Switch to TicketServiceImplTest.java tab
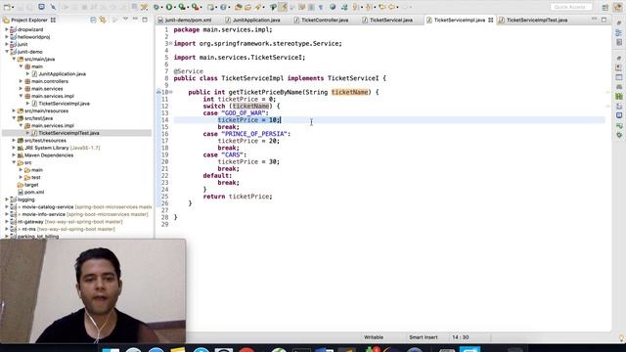 click(537, 20)
